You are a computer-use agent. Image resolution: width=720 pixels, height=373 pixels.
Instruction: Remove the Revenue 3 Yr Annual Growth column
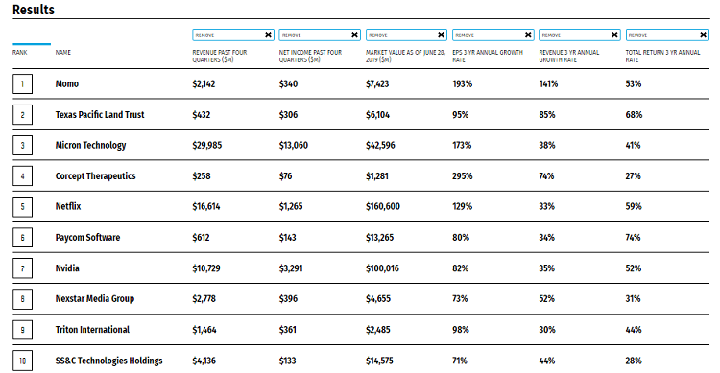pos(614,35)
